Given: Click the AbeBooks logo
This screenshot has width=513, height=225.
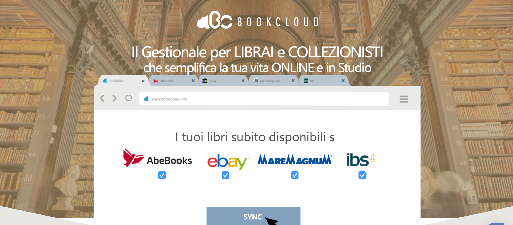Looking at the screenshot, I should [157, 158].
